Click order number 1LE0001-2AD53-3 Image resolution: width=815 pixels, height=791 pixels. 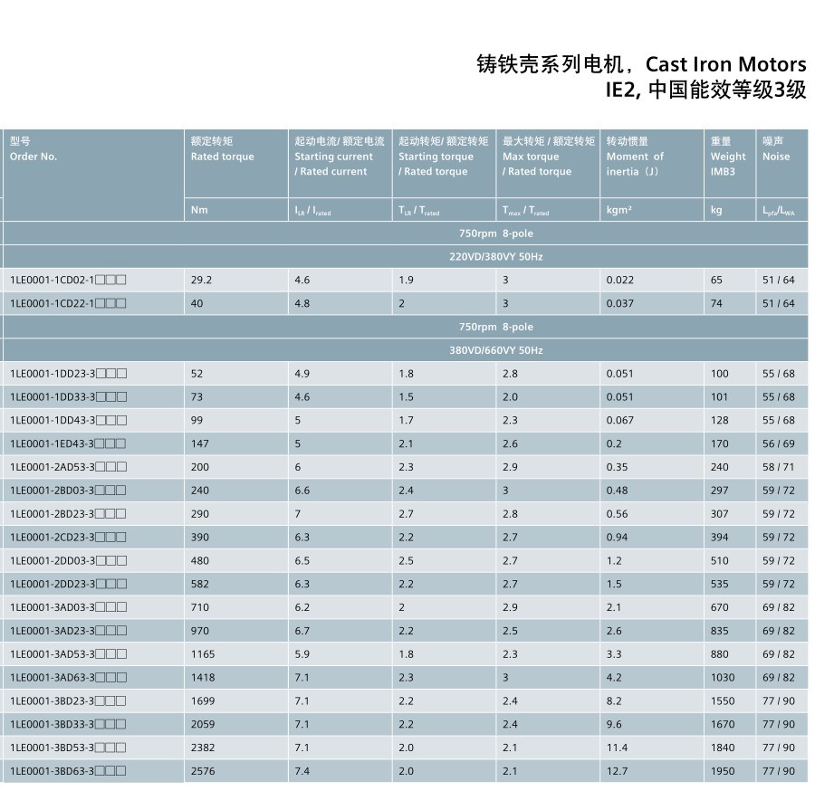pos(68,467)
